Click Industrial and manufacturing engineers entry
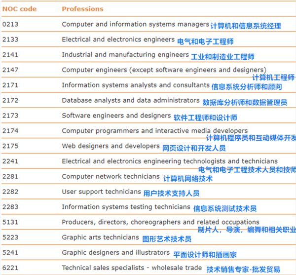Image resolution: width=296 pixels, height=275 pixels. tap(125, 55)
